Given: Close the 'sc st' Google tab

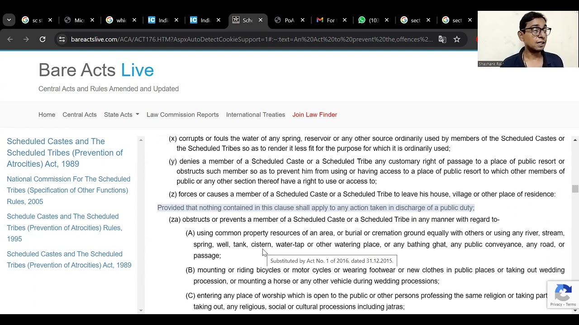Looking at the screenshot, I should (x=50, y=20).
